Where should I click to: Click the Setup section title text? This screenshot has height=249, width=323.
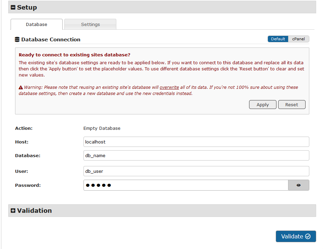pos(27,8)
